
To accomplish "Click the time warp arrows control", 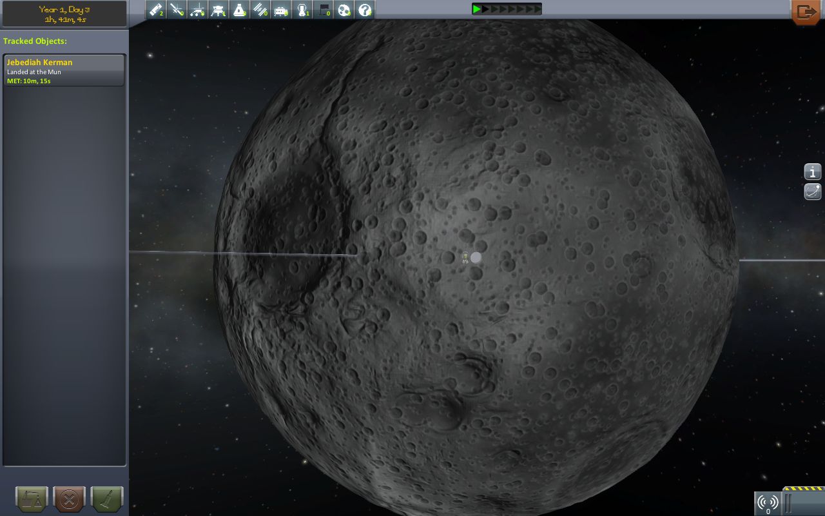I will pos(507,9).
